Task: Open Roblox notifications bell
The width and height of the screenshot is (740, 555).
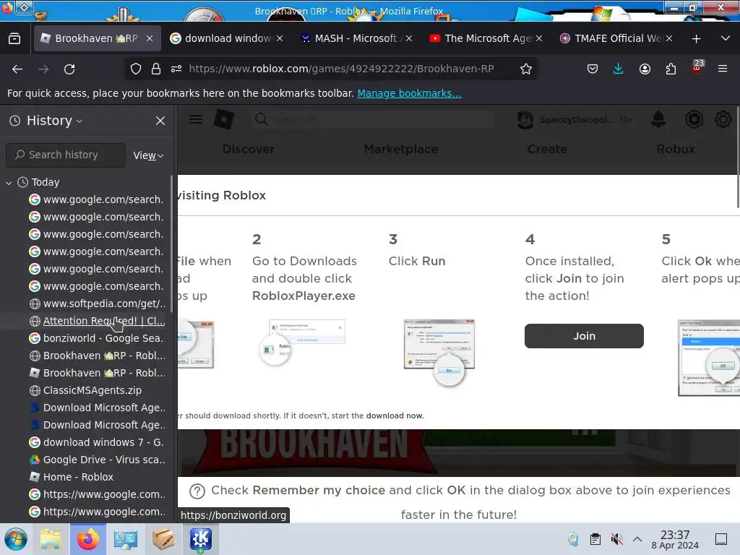Action: pos(658,119)
